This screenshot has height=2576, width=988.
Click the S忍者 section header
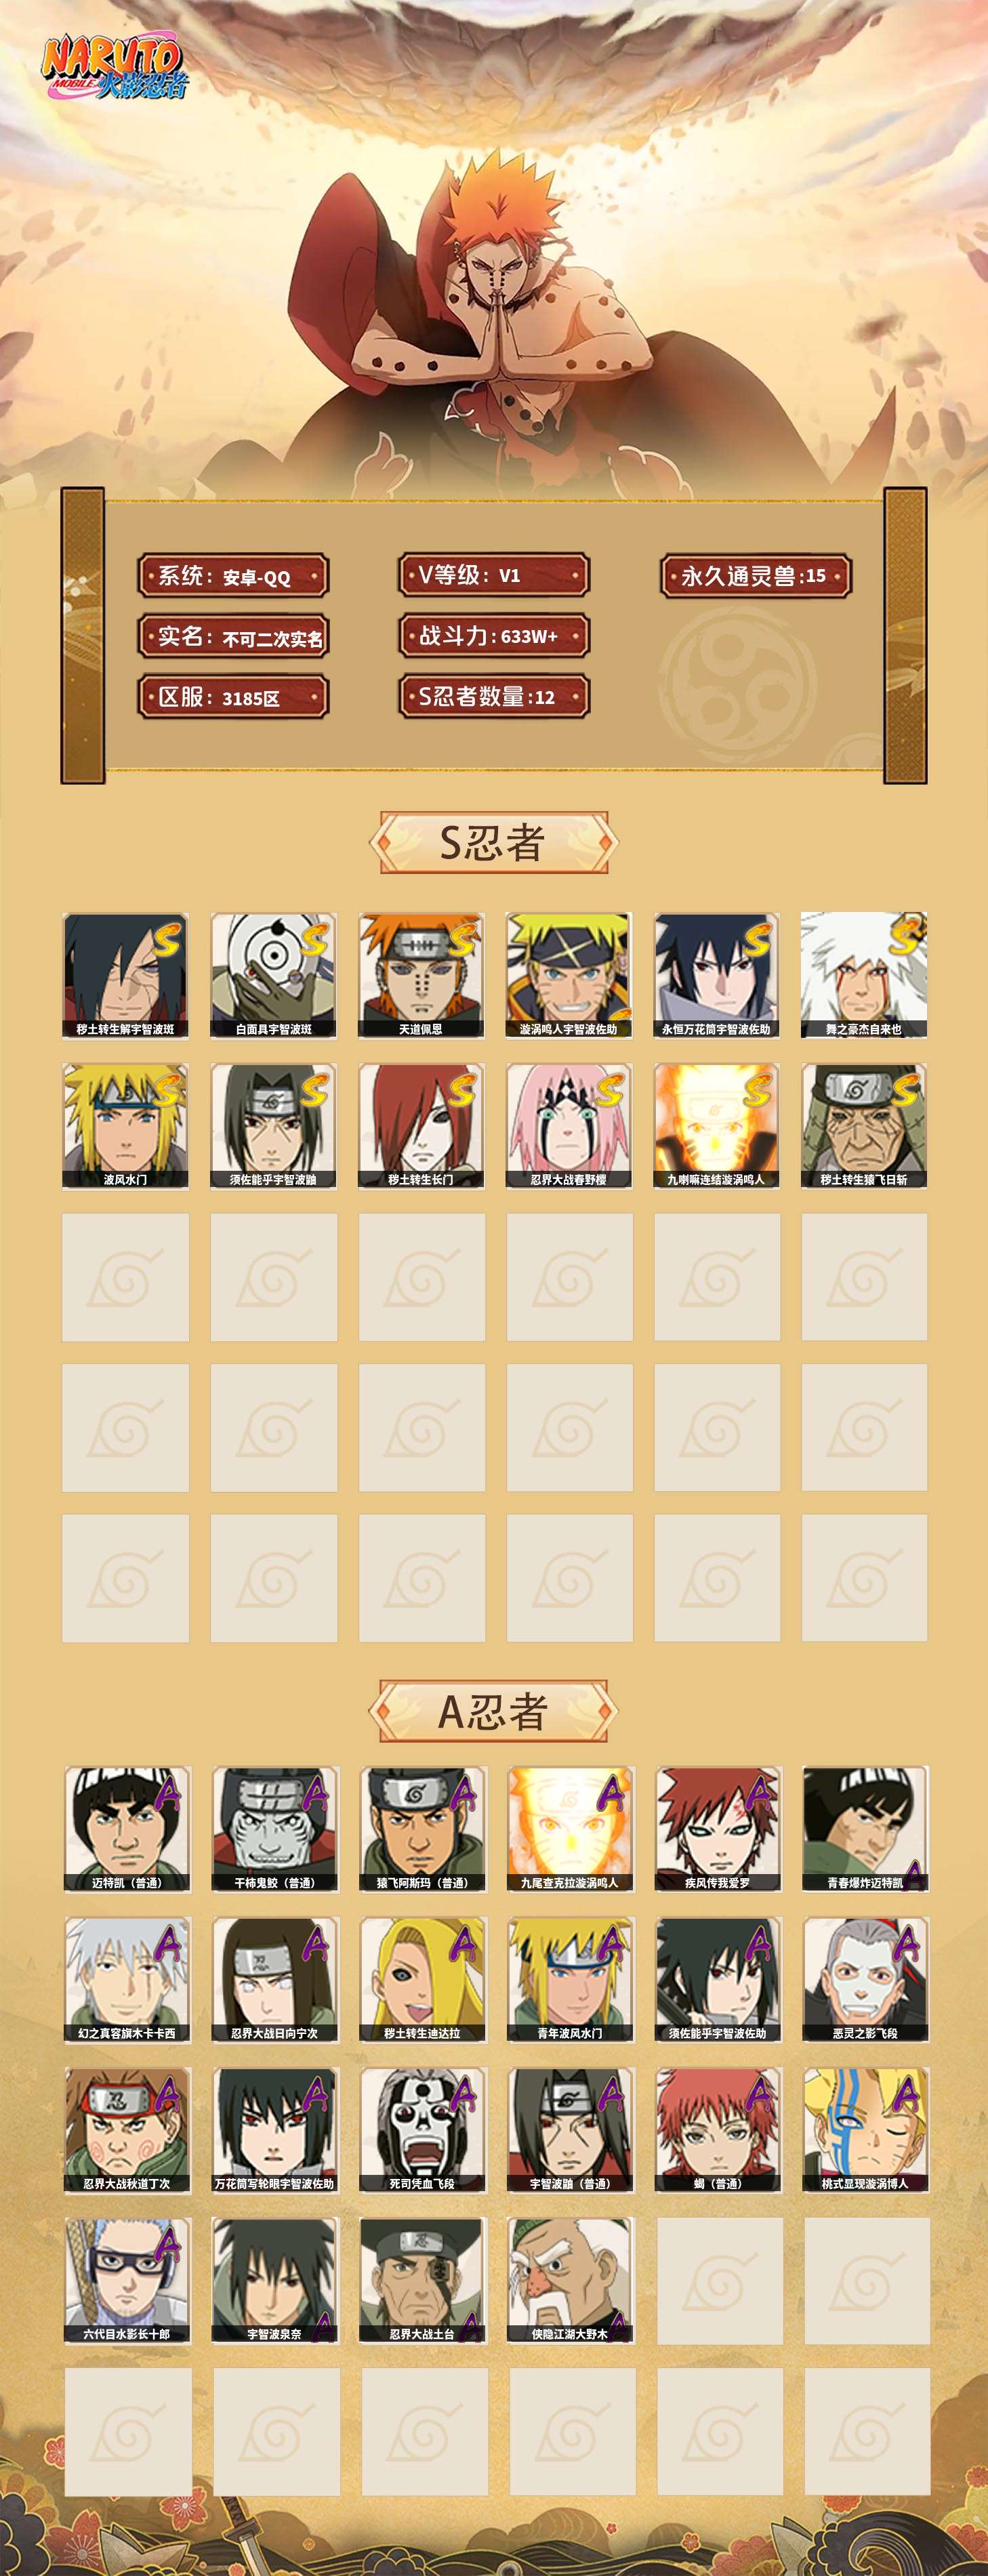(x=494, y=843)
